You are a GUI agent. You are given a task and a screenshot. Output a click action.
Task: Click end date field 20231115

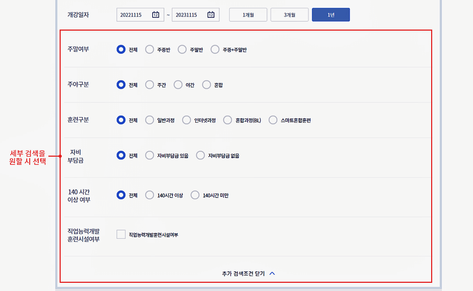196,15
